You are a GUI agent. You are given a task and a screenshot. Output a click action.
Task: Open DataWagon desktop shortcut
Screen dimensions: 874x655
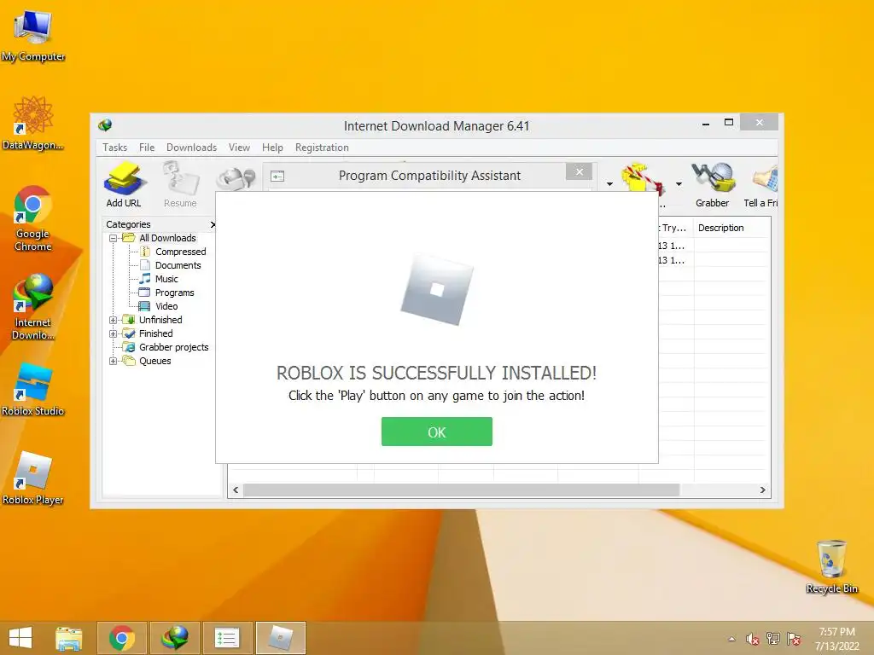33,123
